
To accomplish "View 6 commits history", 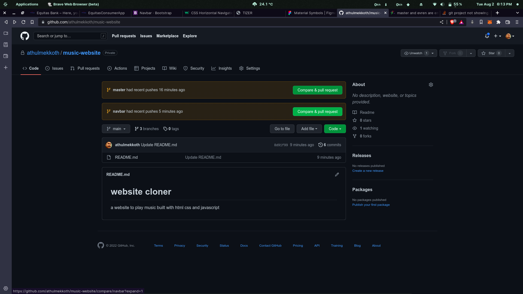I will tap(330, 145).
